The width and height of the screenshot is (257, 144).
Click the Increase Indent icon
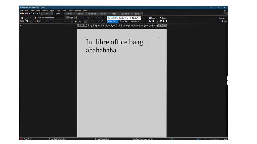coord(98,18)
